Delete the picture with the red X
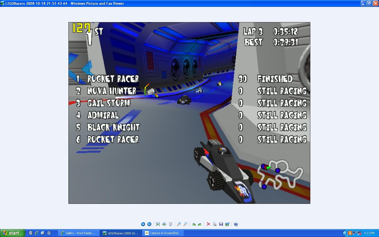Screen dimensions: 379x237 tap(208, 224)
